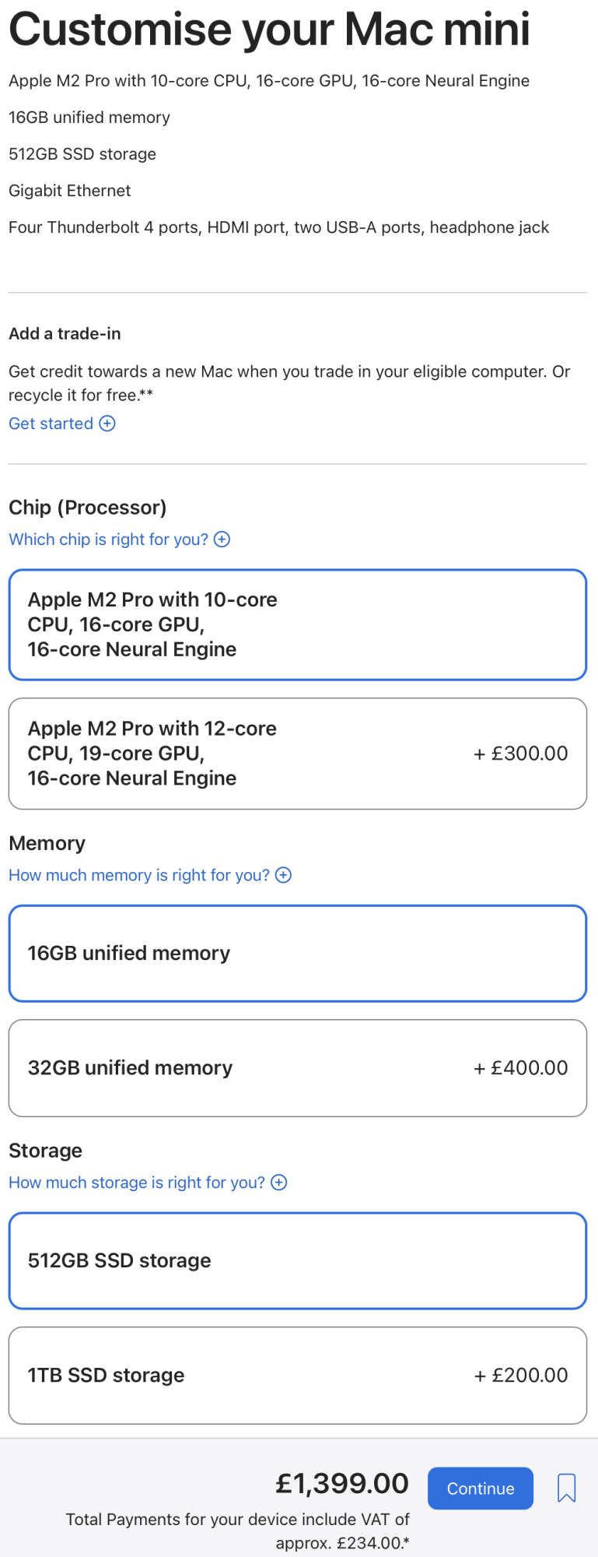Click the plus icon next to the memory help link
The height and width of the screenshot is (1557, 598).
pyautogui.click(x=284, y=875)
